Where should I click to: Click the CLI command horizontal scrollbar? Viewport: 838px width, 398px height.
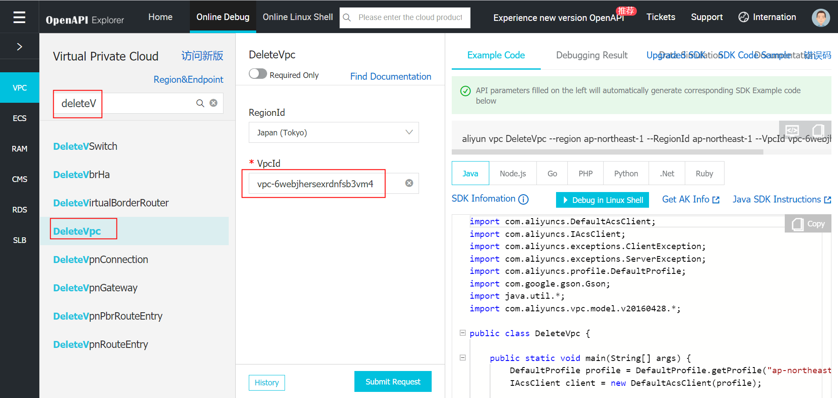(607, 152)
